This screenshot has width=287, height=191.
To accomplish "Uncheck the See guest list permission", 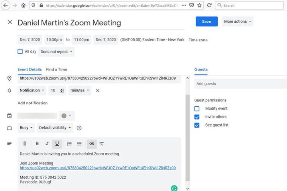I will click(x=197, y=125).
